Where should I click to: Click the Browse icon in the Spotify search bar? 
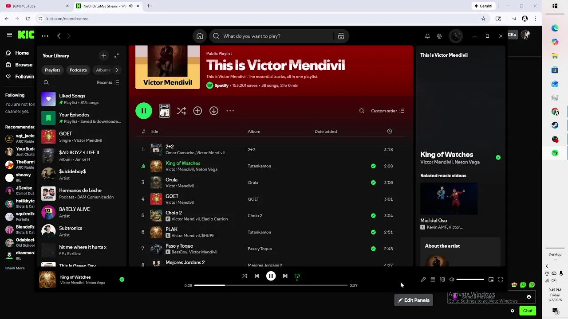[x=341, y=36]
